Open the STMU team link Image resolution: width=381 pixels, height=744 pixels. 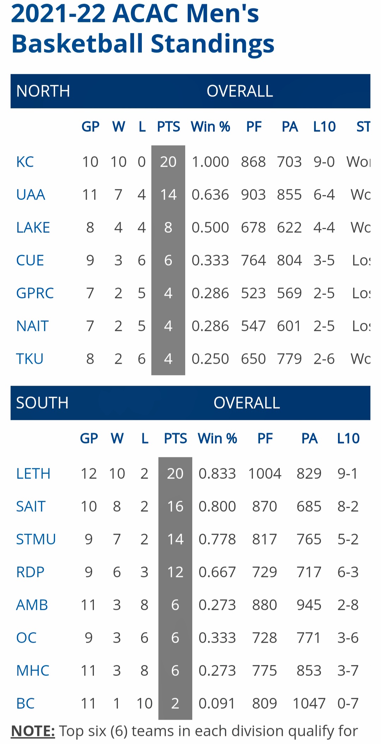click(x=36, y=540)
